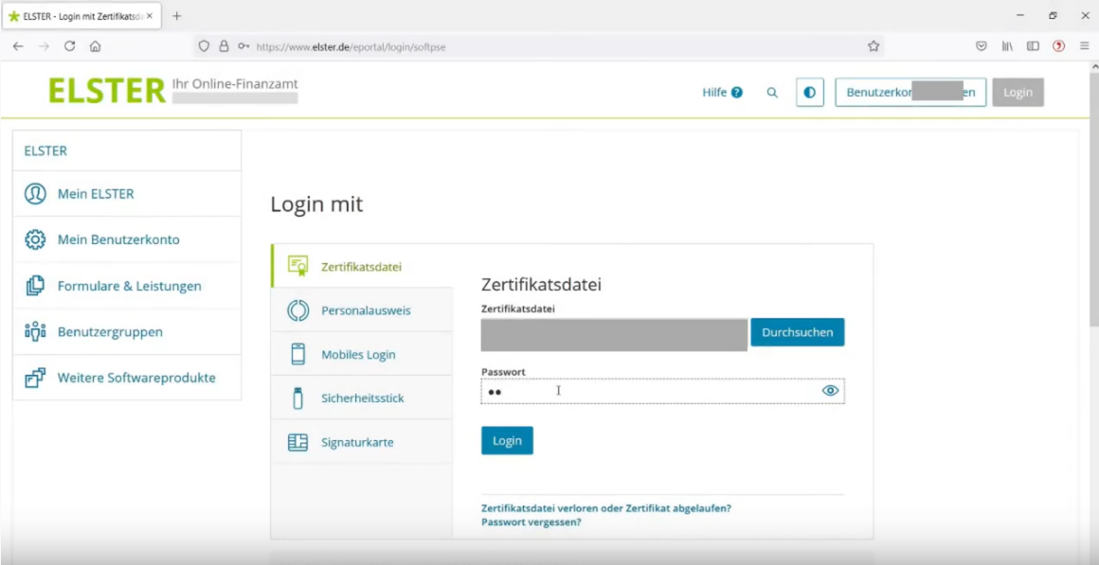The image size is (1099, 565).
Task: Click browser Home icon
Action: [x=96, y=46]
